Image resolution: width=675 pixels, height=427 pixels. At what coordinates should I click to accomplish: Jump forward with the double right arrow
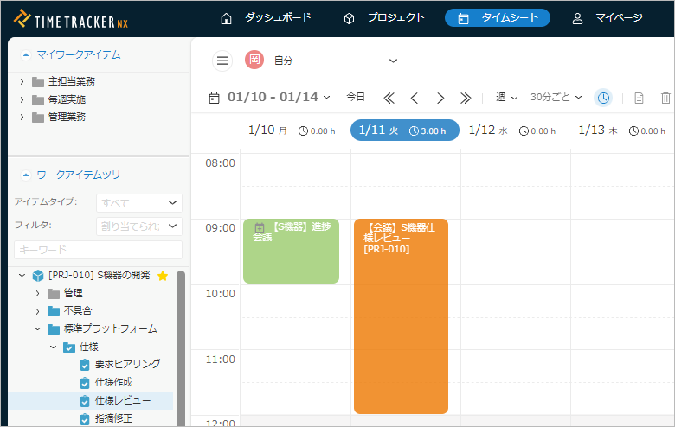[x=466, y=98]
